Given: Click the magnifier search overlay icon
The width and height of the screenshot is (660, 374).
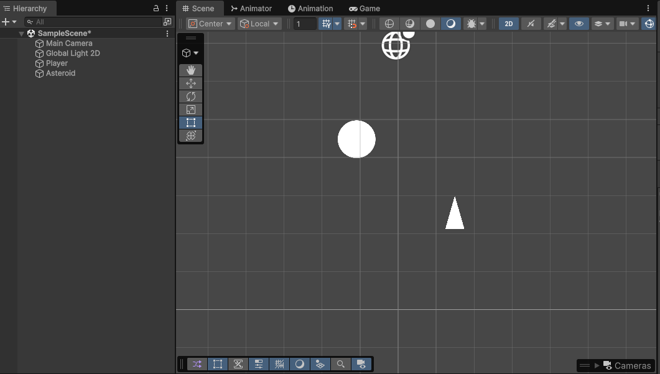Looking at the screenshot, I should click(x=340, y=364).
